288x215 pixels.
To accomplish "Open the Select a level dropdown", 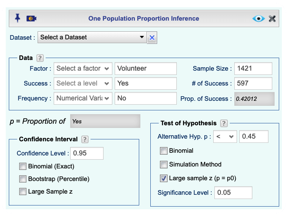I will 83,83.
